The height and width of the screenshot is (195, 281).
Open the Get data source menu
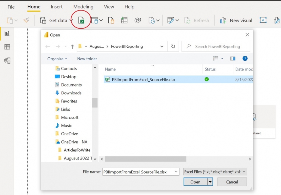[x=56, y=21]
